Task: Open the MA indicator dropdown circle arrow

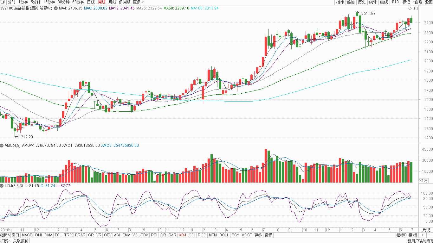Action: point(56,8)
